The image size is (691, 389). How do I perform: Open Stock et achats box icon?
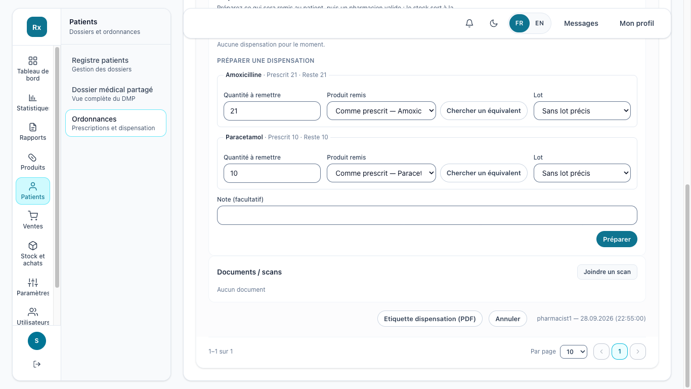click(33, 246)
